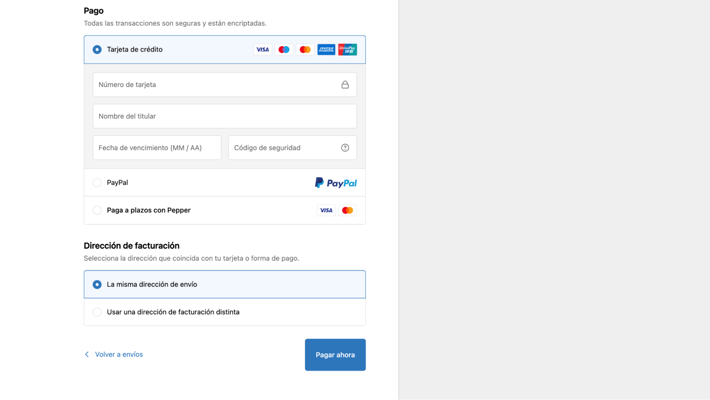Click the Visa logo in Pepper row

[326, 210]
